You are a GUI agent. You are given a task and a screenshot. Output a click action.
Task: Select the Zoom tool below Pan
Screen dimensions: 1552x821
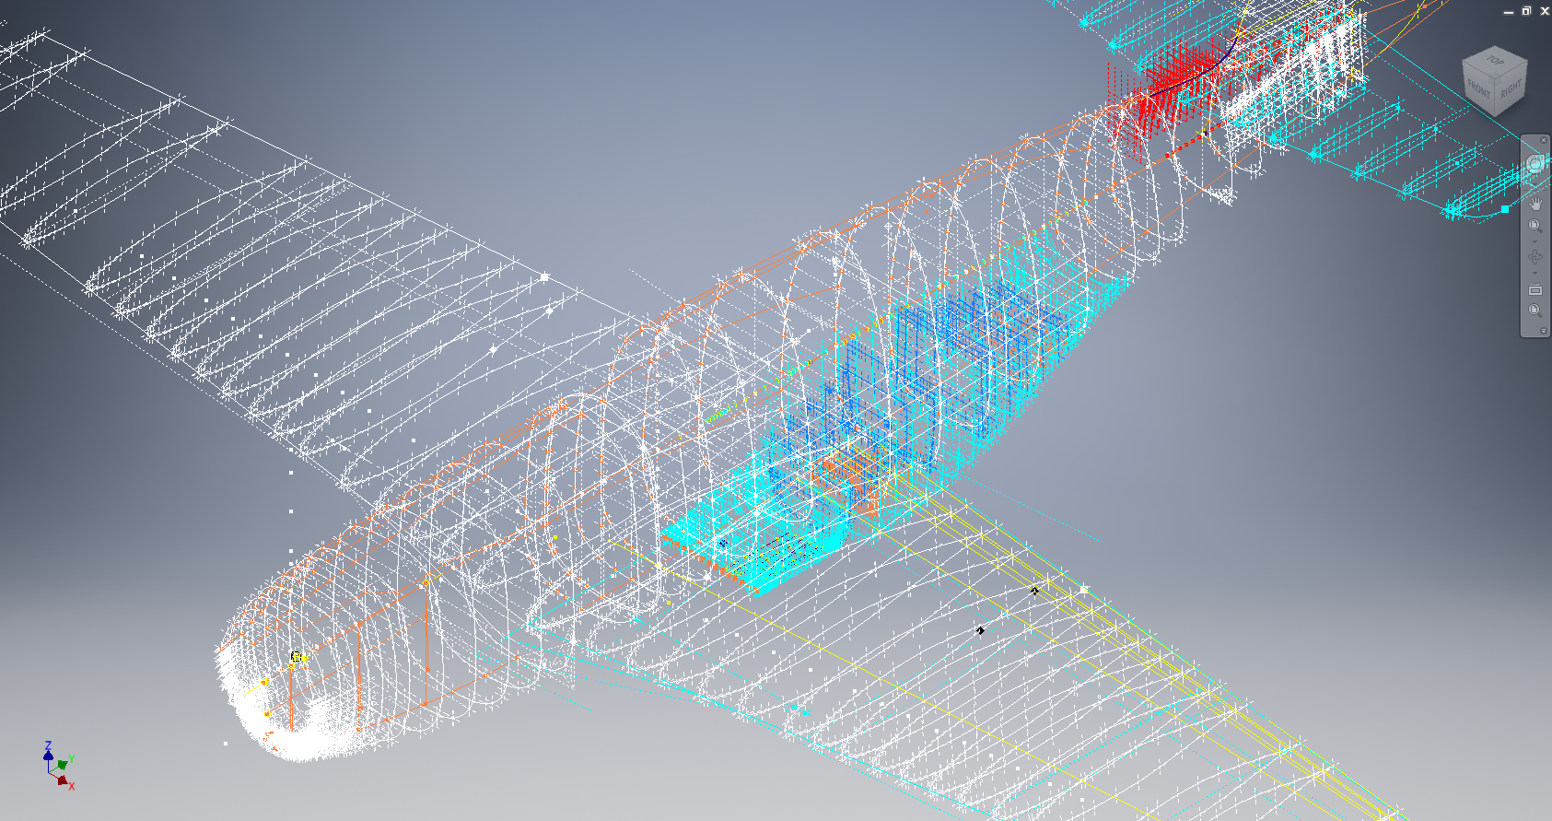coord(1534,226)
